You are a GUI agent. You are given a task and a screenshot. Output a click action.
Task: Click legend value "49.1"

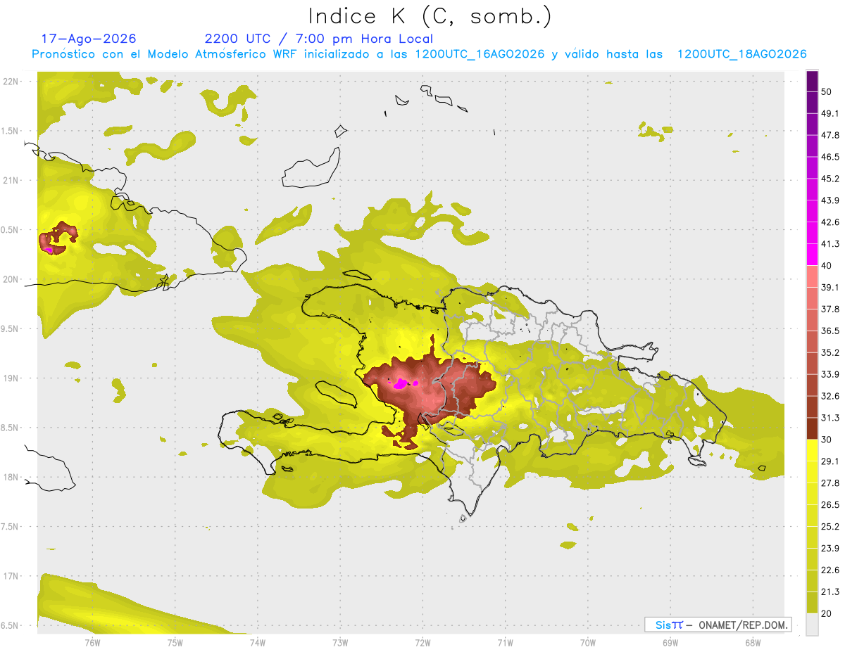830,113
